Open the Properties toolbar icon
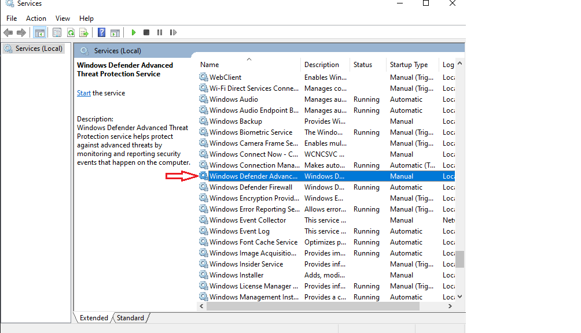 tap(57, 32)
